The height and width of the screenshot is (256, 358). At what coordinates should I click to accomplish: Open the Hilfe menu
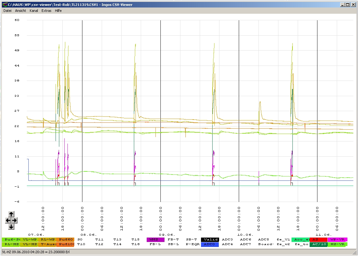pyautogui.click(x=58, y=11)
